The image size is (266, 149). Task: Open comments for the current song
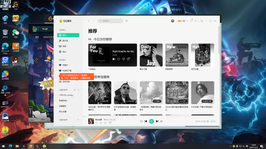click(x=110, y=123)
